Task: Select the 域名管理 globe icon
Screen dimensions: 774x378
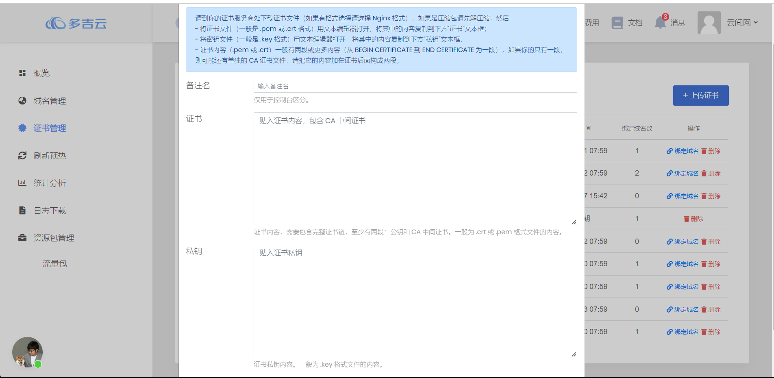Action: [22, 100]
